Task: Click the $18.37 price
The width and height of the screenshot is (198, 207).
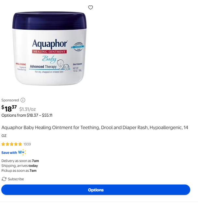Action: coord(9,109)
